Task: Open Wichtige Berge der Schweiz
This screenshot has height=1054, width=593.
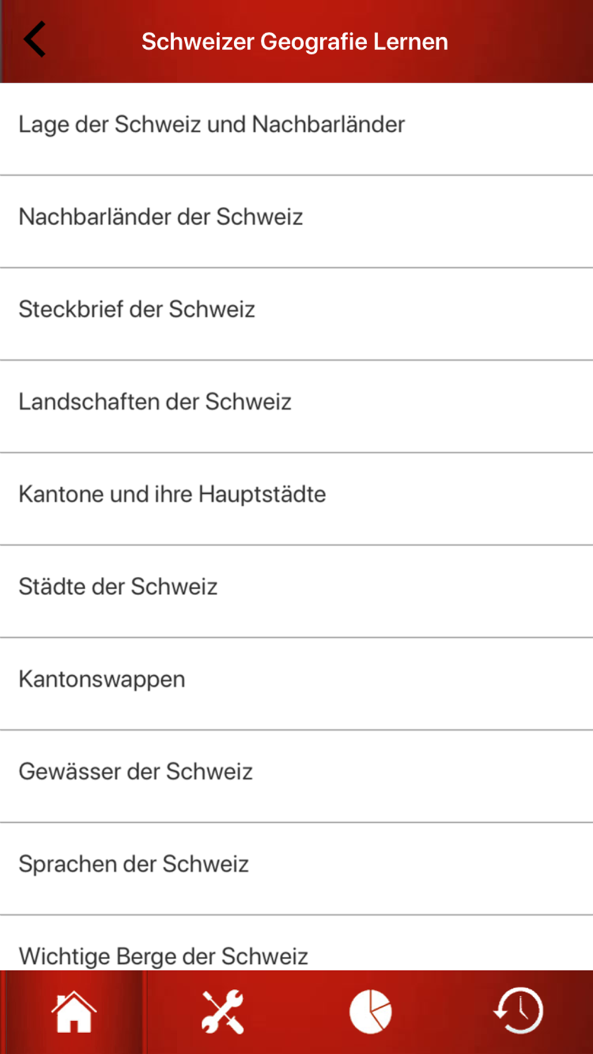Action: 296,943
